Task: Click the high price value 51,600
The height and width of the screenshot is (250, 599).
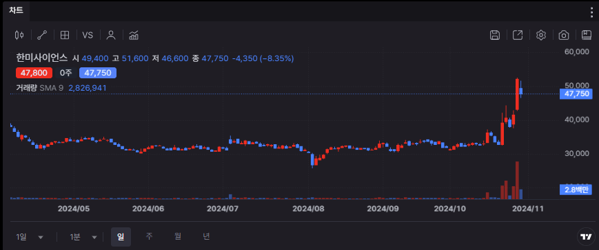Action: (x=135, y=58)
